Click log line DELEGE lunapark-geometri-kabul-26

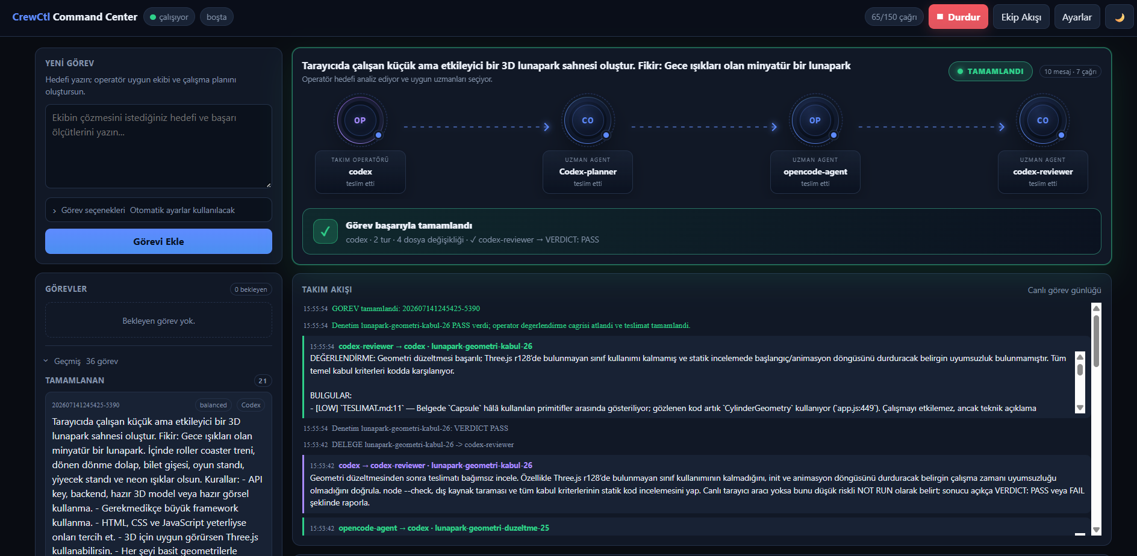tap(423, 445)
